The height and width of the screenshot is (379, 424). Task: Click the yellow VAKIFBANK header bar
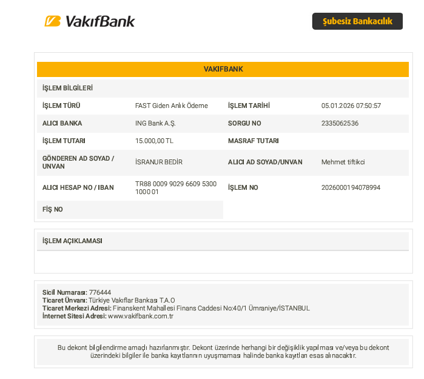tap(223, 69)
